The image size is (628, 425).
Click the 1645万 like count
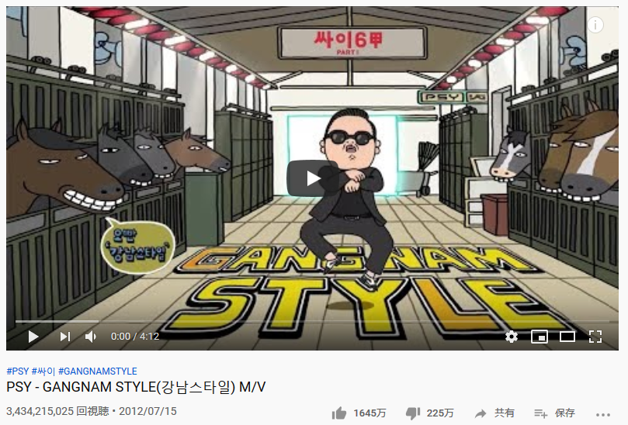click(x=370, y=413)
